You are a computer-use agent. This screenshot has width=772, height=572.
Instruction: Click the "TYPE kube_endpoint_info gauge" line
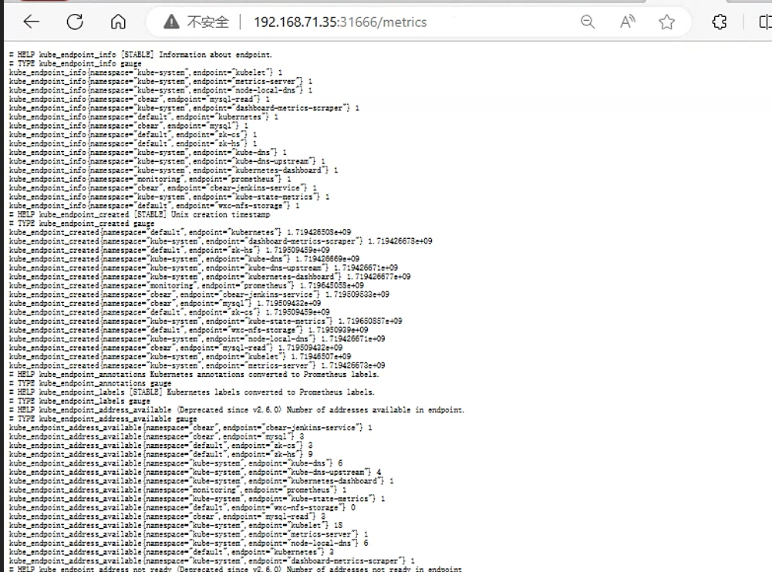point(76,63)
